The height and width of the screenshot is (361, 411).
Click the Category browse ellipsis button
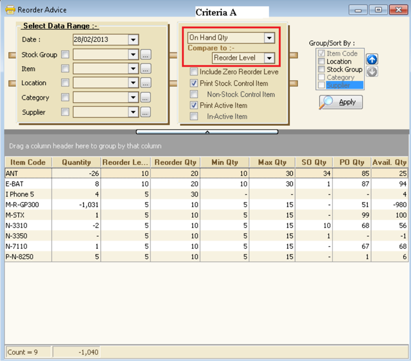pyautogui.click(x=145, y=98)
